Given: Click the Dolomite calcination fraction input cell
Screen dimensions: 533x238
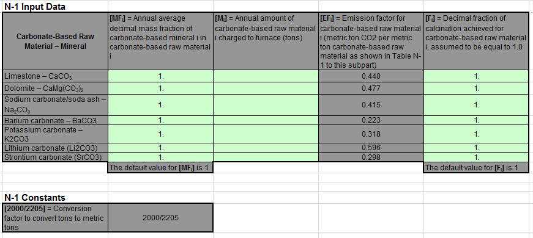Looking at the screenshot, I should click(476, 88).
